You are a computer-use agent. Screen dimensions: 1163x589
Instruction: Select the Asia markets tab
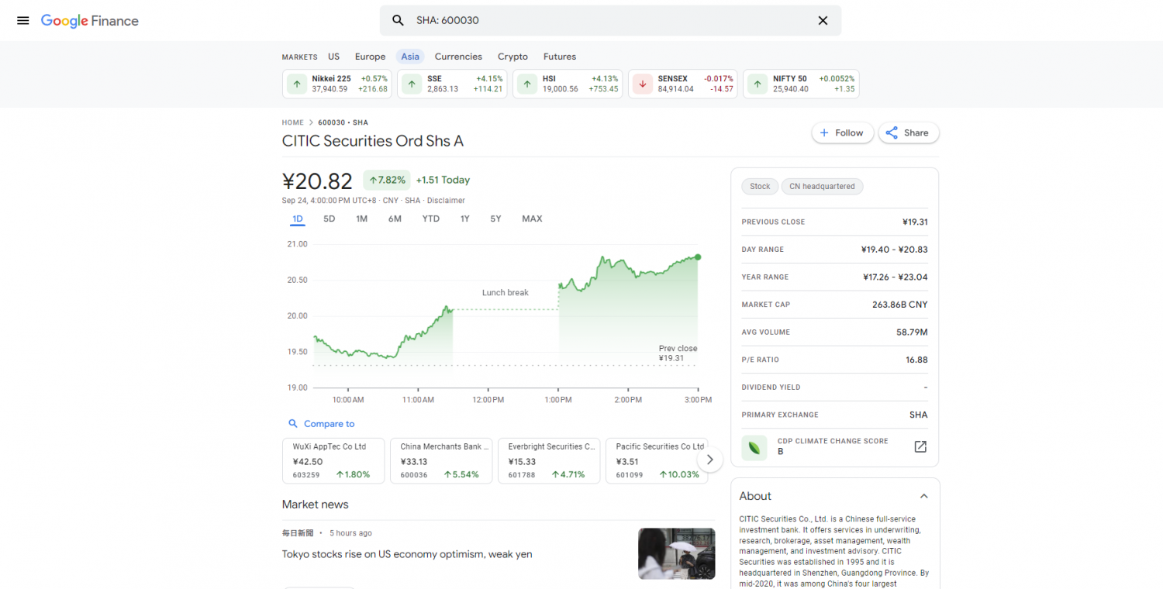coord(410,57)
